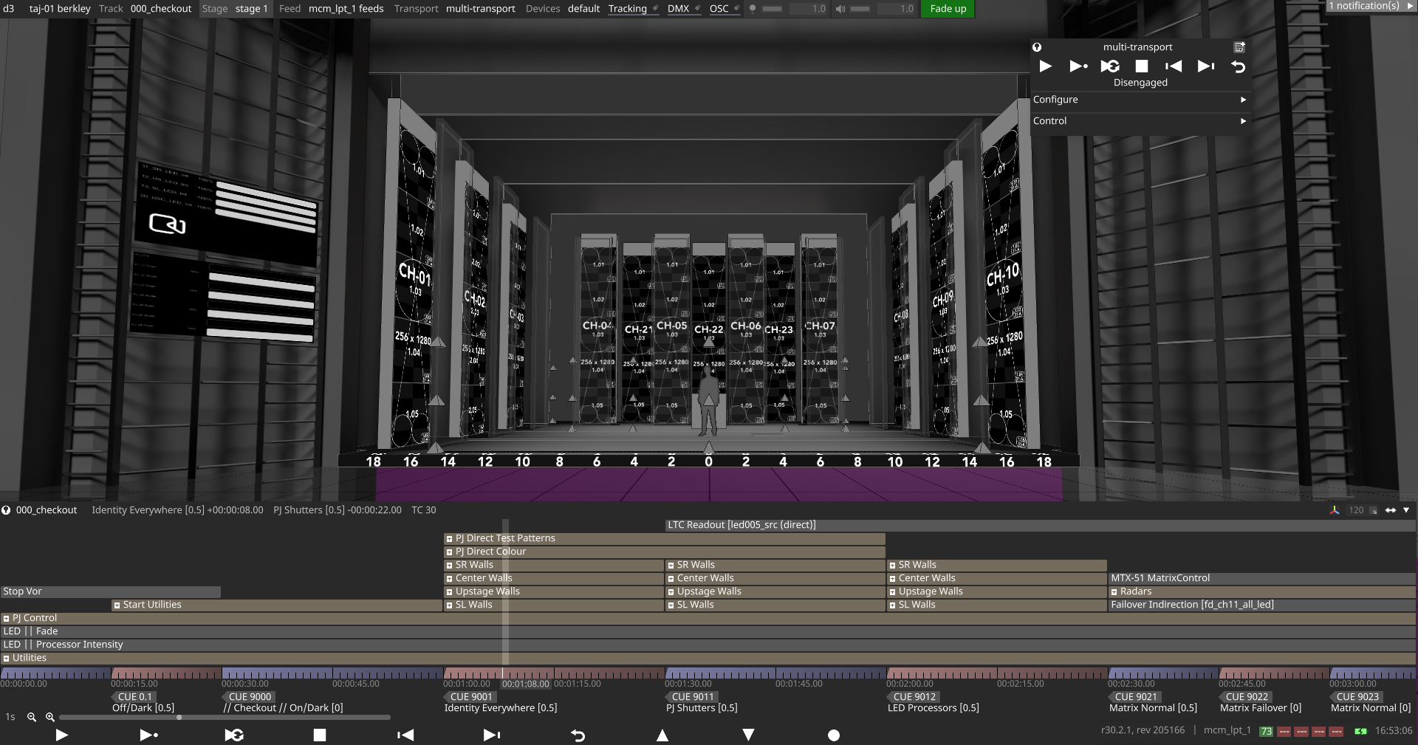1418x745 pixels.
Task: Select the Stop Vor layer
Action: (x=110, y=592)
